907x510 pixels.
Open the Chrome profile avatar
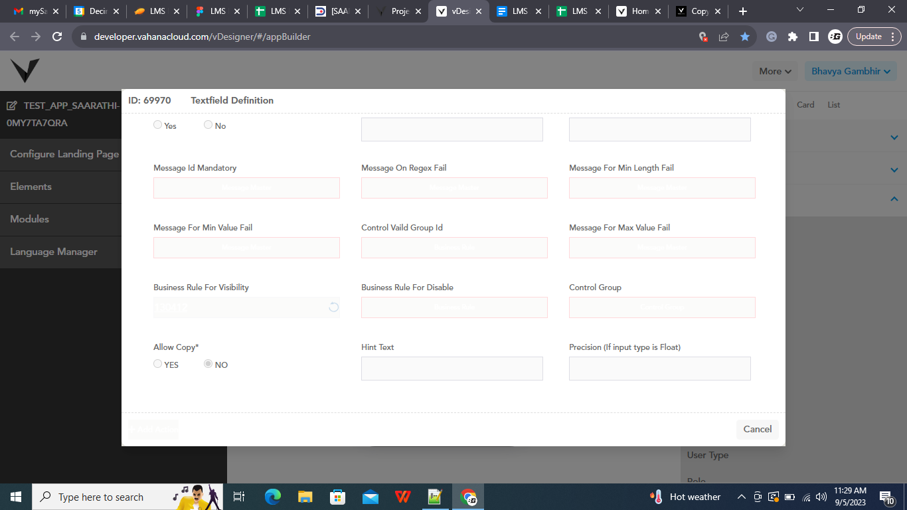pyautogui.click(x=835, y=37)
